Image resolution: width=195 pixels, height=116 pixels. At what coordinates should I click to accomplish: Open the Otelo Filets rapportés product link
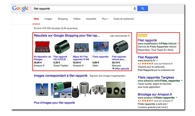[101, 57]
